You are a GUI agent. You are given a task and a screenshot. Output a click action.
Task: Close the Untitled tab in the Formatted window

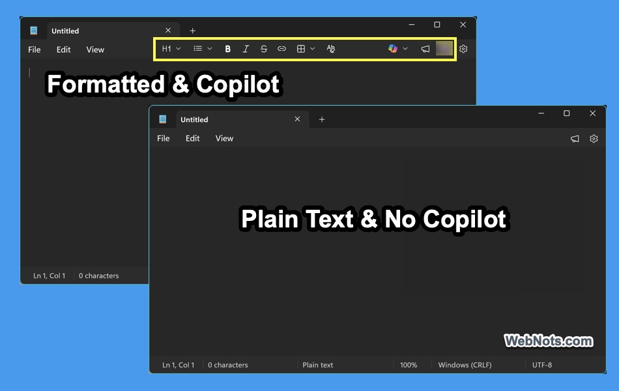click(x=168, y=31)
